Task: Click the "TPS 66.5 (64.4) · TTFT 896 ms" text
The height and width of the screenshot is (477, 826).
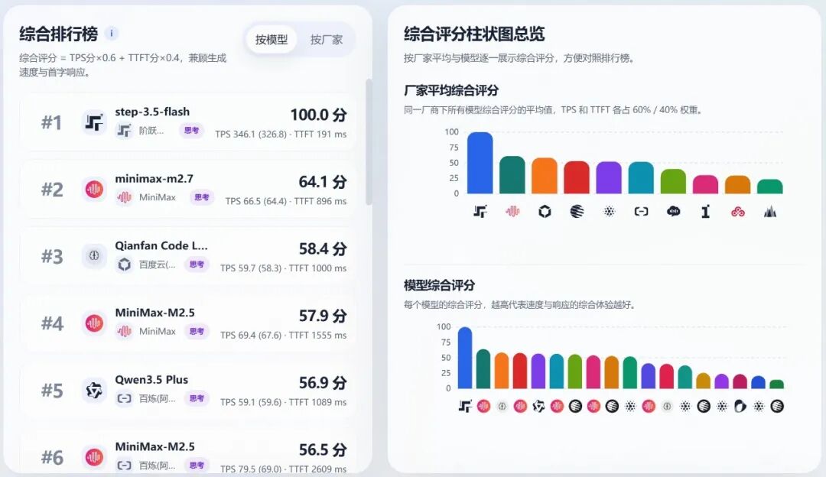Action: tap(286, 201)
